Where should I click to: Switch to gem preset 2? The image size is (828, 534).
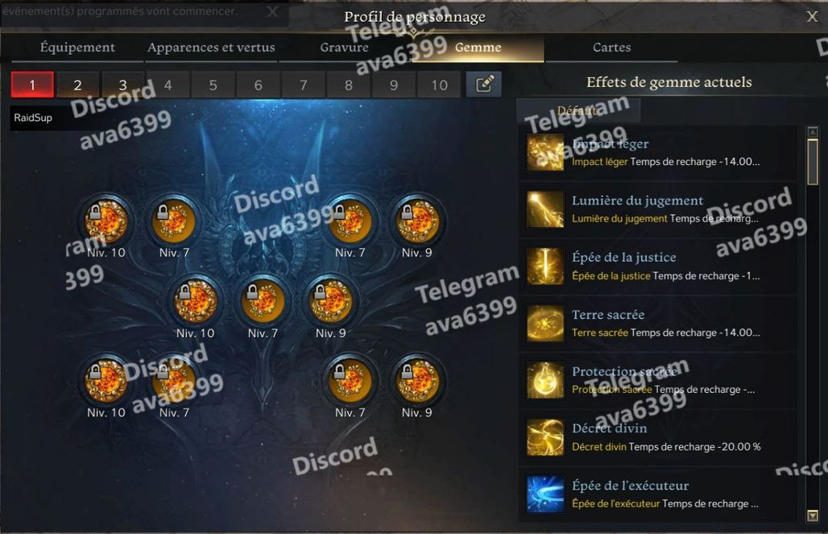77,85
